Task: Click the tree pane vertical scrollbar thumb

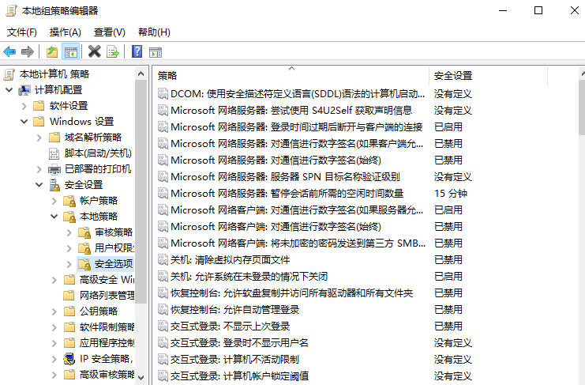Action: (141, 191)
